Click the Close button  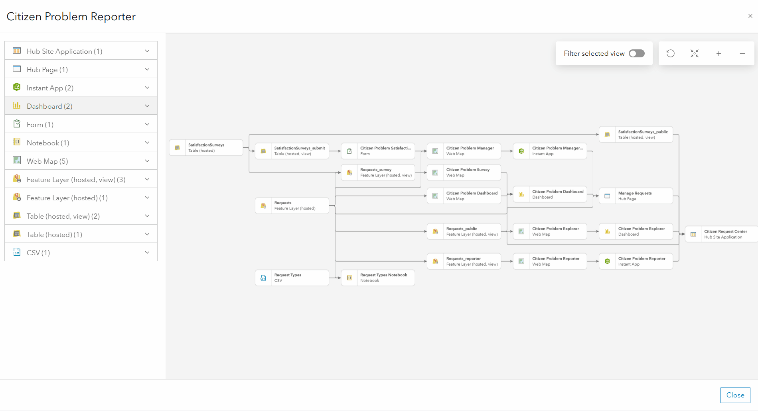[735, 395]
